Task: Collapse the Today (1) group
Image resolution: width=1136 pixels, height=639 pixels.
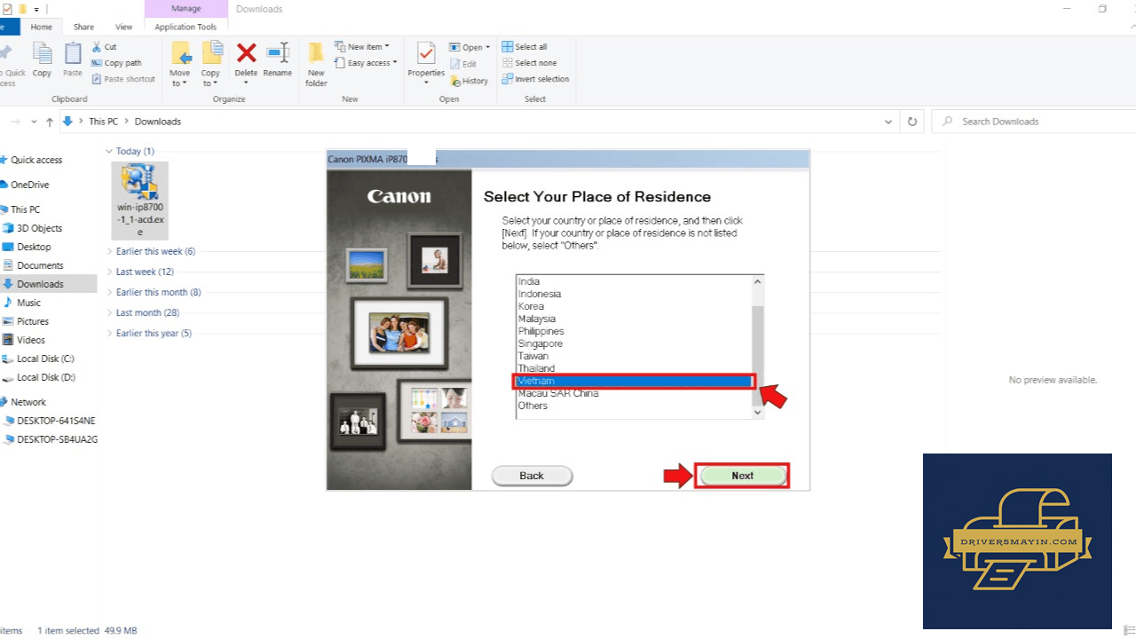Action: (110, 151)
